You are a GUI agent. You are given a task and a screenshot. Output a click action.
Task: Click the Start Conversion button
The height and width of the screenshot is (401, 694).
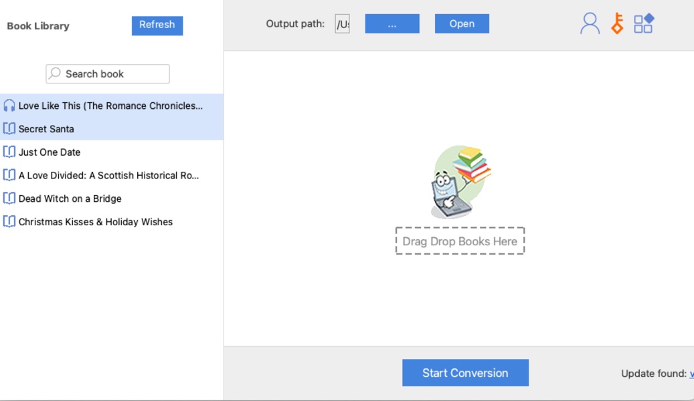coord(465,373)
